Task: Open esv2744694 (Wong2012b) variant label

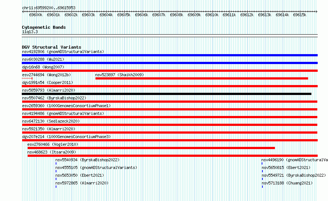Action: point(46,75)
